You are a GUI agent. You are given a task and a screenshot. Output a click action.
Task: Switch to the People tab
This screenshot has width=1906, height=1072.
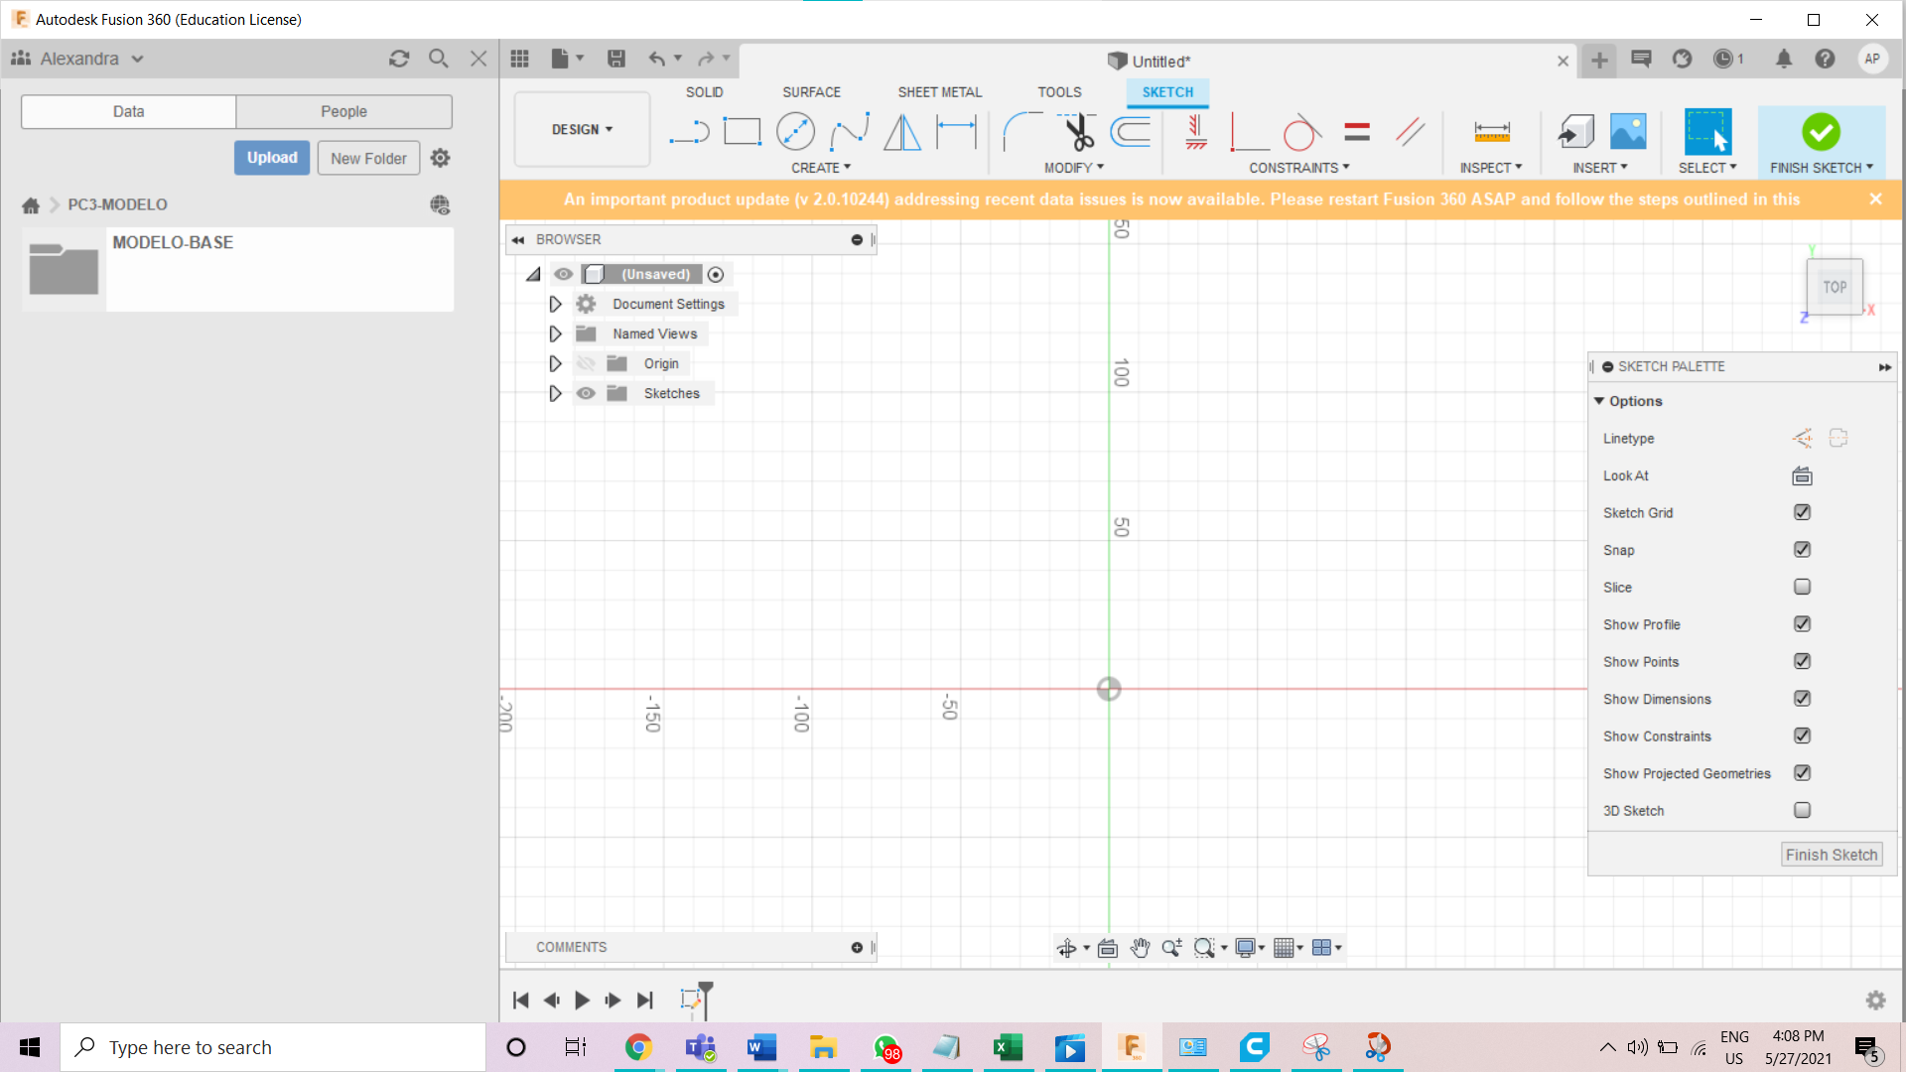click(343, 111)
